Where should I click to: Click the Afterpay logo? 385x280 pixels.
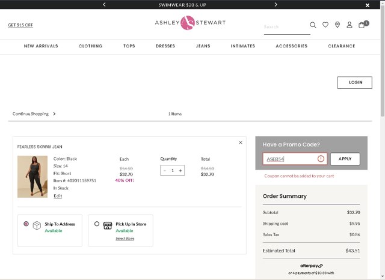(x=312, y=266)
